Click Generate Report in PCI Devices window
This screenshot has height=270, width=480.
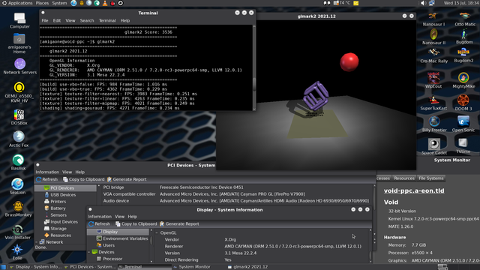(127, 179)
